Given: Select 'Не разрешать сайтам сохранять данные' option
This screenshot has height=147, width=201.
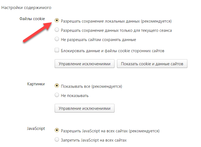Looking at the screenshot, I should (x=57, y=39).
